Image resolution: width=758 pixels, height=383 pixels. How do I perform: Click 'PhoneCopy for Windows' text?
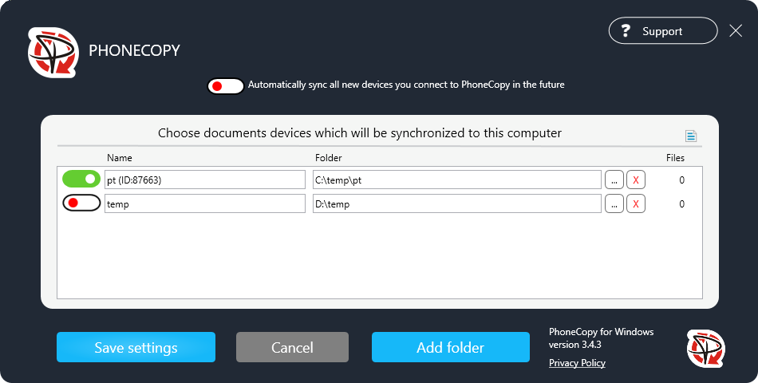[x=602, y=332]
